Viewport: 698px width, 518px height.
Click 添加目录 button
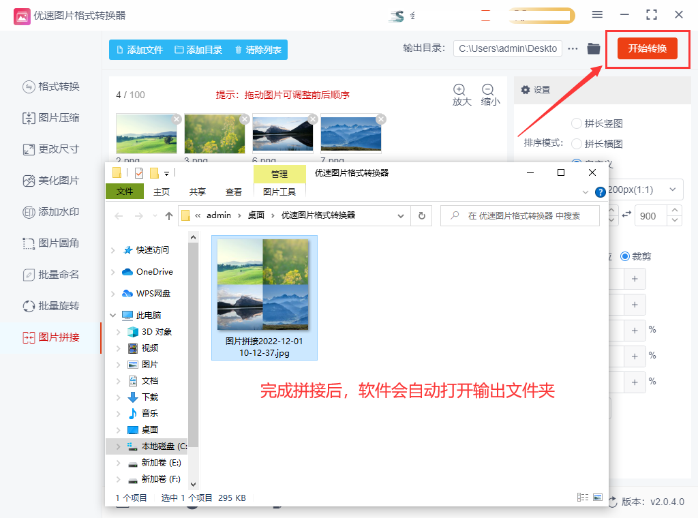(198, 50)
